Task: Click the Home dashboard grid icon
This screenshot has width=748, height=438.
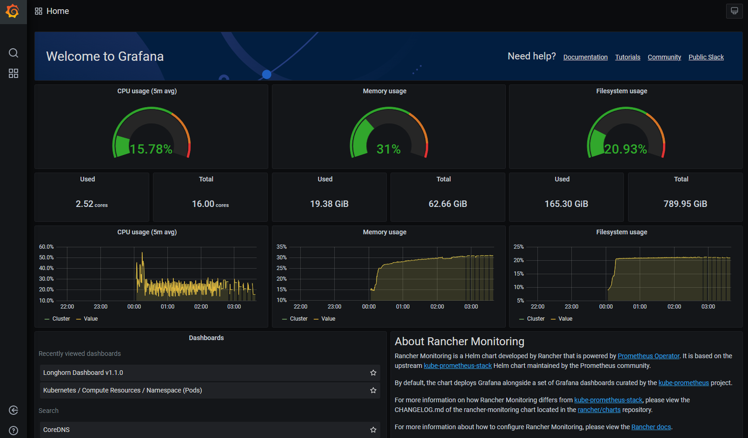Action: [x=39, y=11]
